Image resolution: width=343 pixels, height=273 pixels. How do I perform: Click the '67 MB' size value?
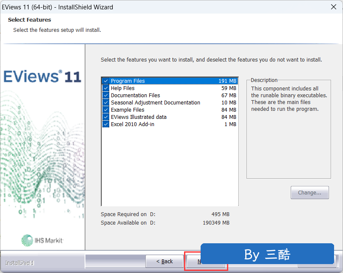coord(229,95)
